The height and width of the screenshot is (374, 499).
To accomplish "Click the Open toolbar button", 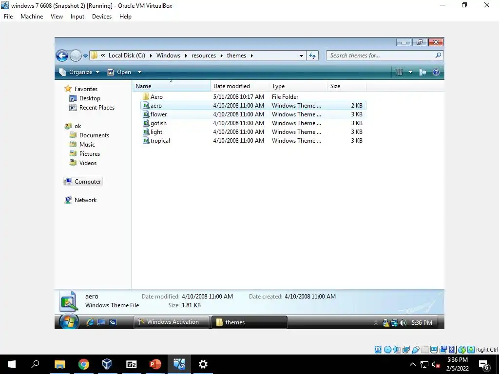I will [x=120, y=72].
